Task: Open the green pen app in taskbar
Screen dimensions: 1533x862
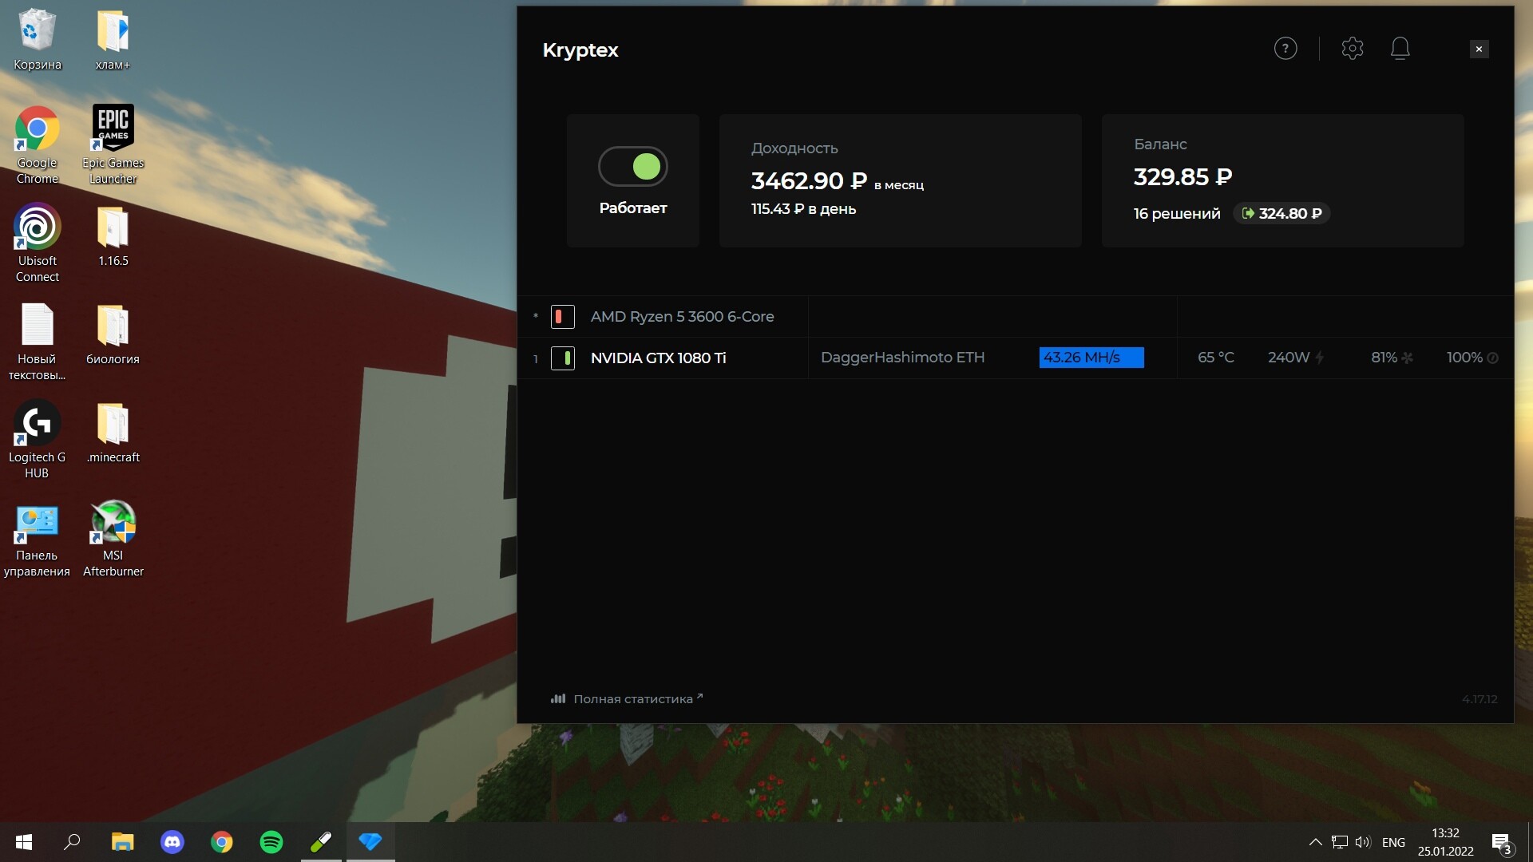Action: [321, 842]
